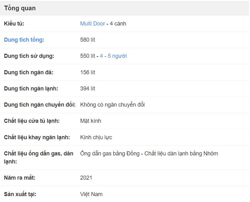Click the Dung tích tổng link
This screenshot has height=202, width=250.
click(24, 40)
